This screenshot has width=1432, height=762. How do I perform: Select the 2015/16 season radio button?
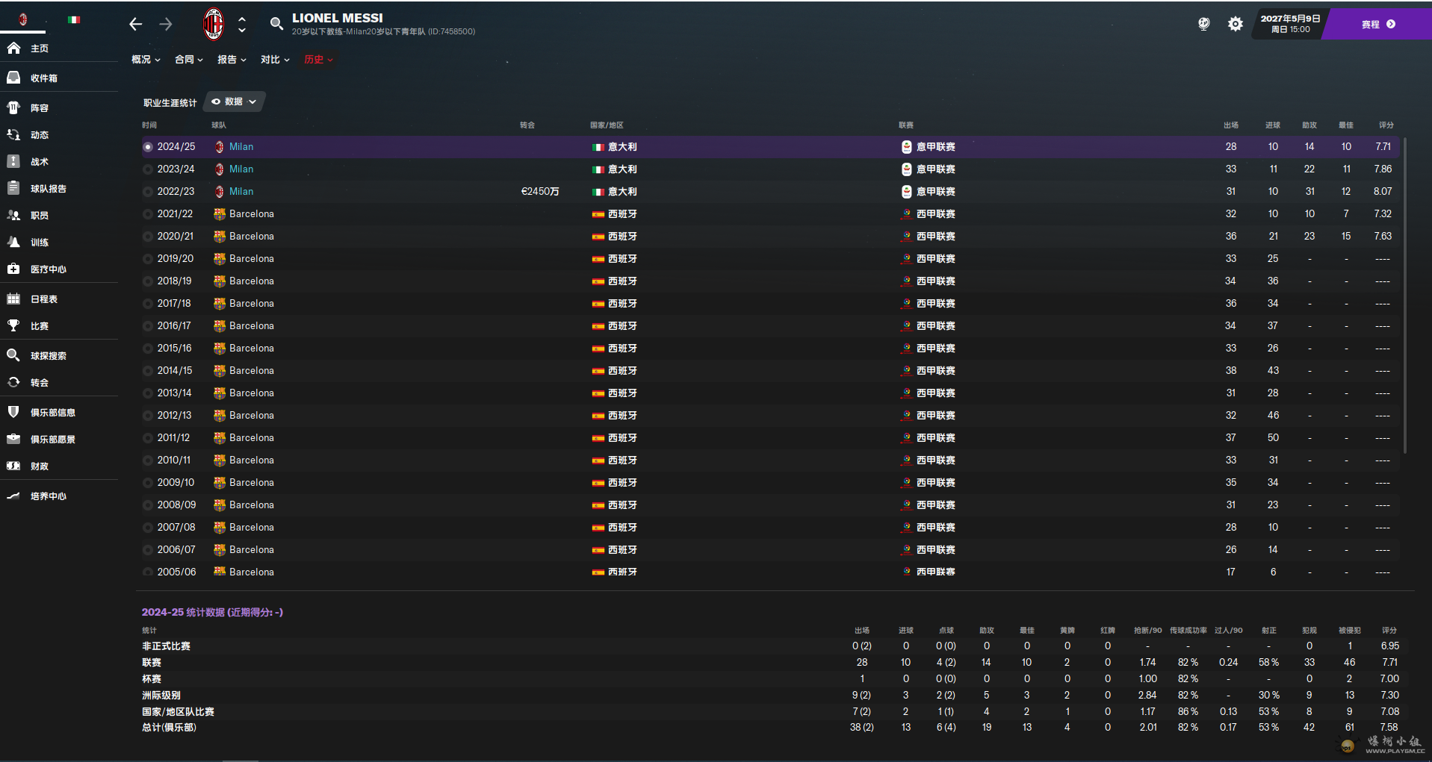coord(148,349)
